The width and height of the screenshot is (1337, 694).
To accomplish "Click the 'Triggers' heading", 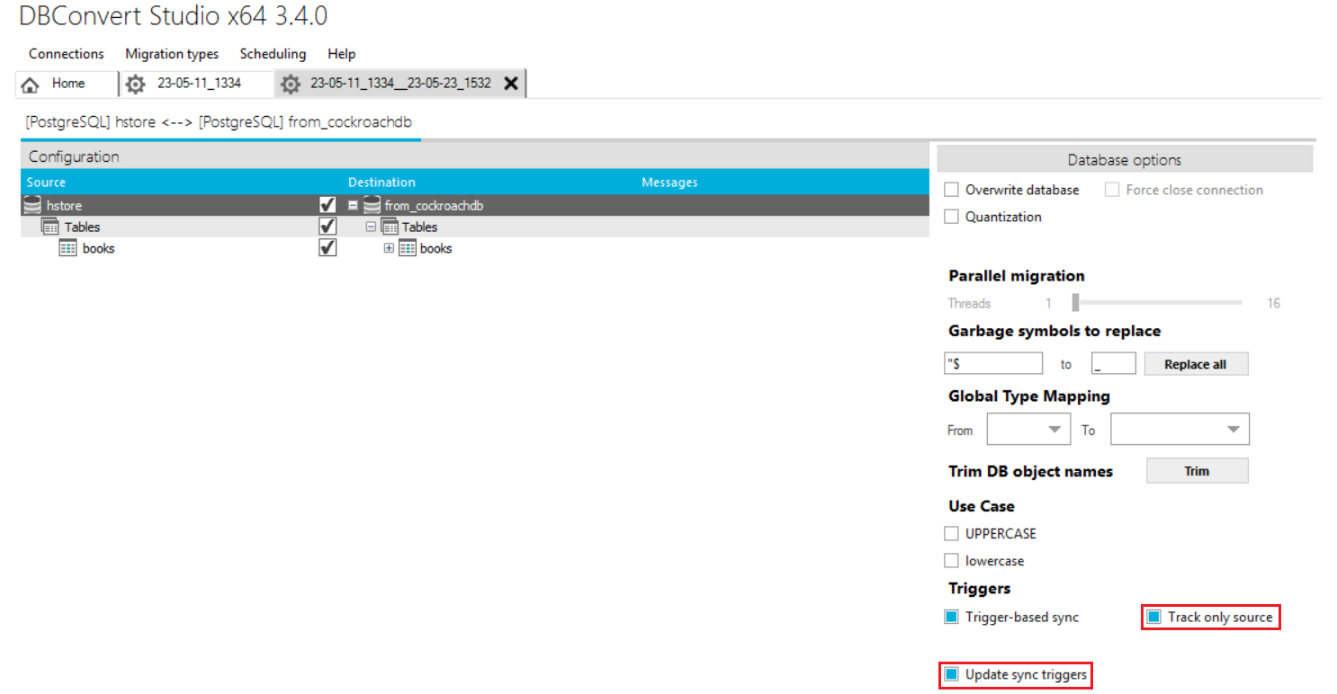I will click(980, 589).
